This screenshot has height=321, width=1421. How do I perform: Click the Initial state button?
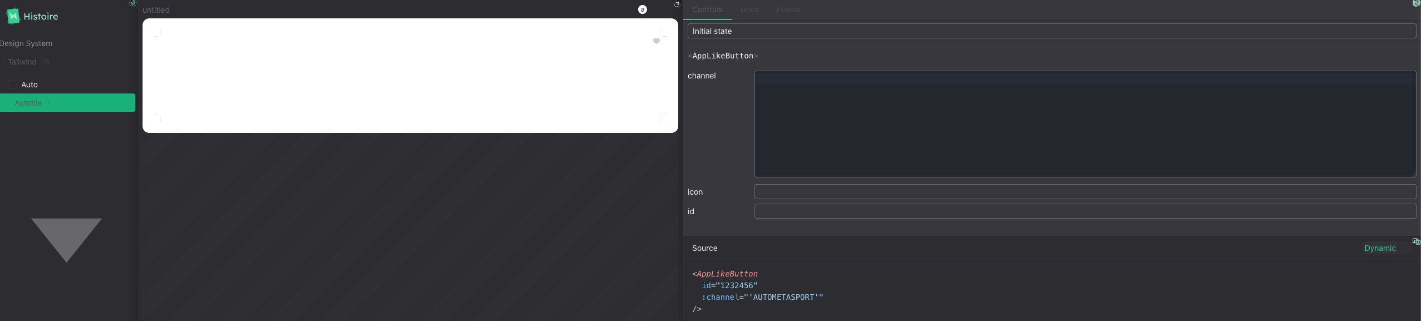1052,31
